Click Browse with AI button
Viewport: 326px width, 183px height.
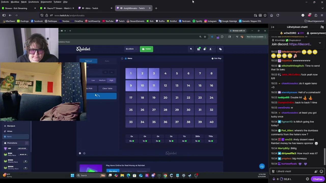click(x=237, y=31)
